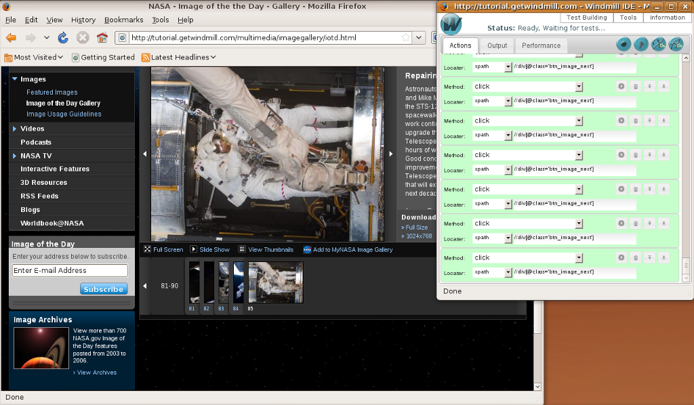The height and width of the screenshot is (405, 694).
Task: Reload the NASA page in Firefox
Action: pyautogui.click(x=63, y=38)
